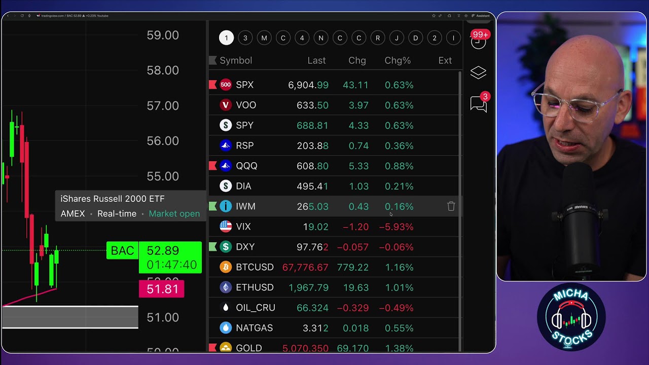Click the VIX US flag logo
The image size is (649, 365).
point(226,227)
